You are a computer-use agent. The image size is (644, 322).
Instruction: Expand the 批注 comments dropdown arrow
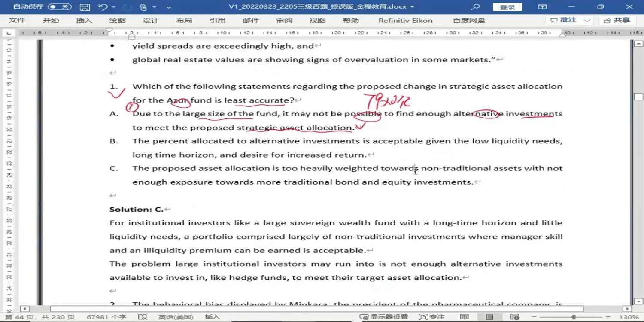pyautogui.click(x=587, y=21)
